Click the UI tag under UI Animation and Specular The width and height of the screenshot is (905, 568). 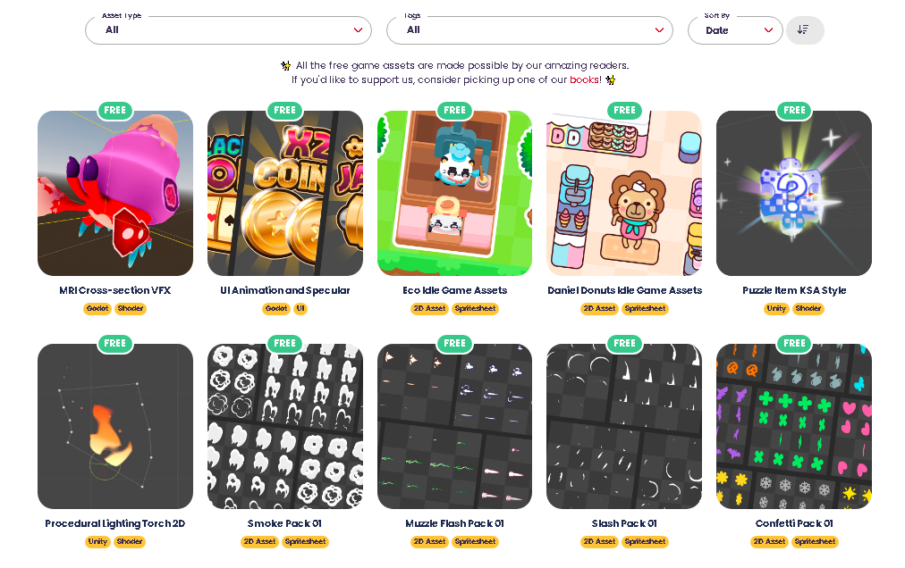point(300,308)
